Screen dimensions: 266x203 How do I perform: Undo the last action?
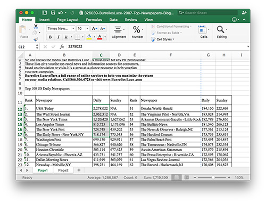click(61, 13)
